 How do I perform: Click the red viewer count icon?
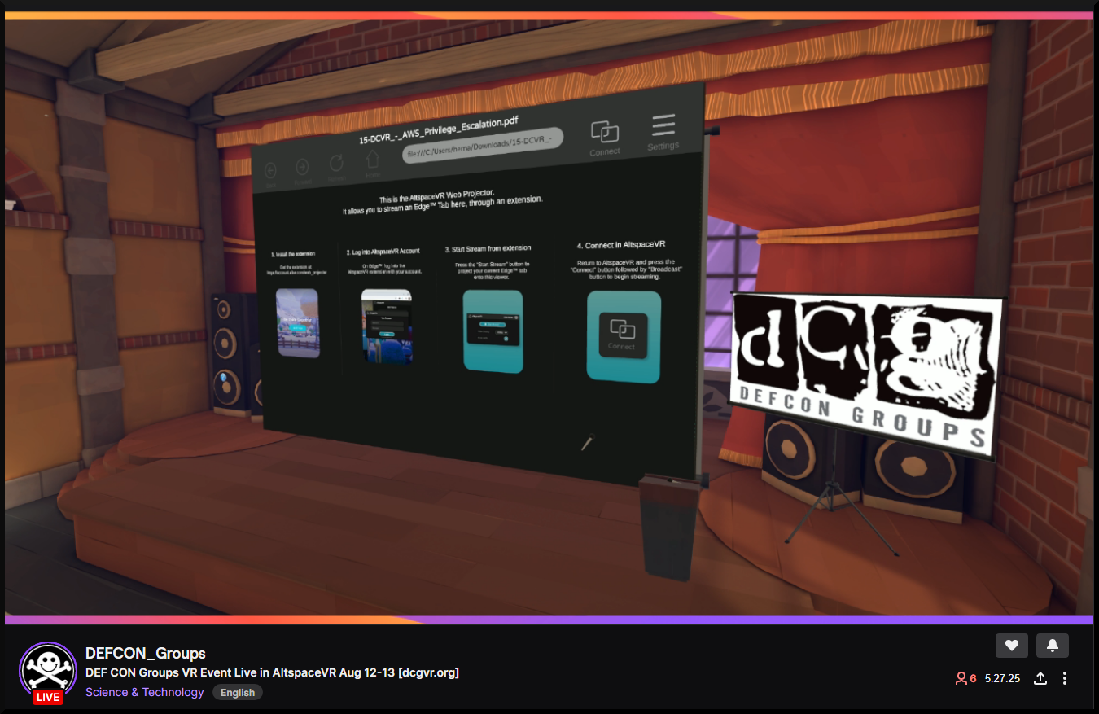[961, 678]
